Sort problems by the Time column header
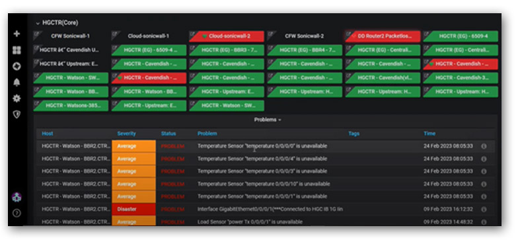Image resolution: width=522 pixels, height=244 pixels. tap(429, 134)
